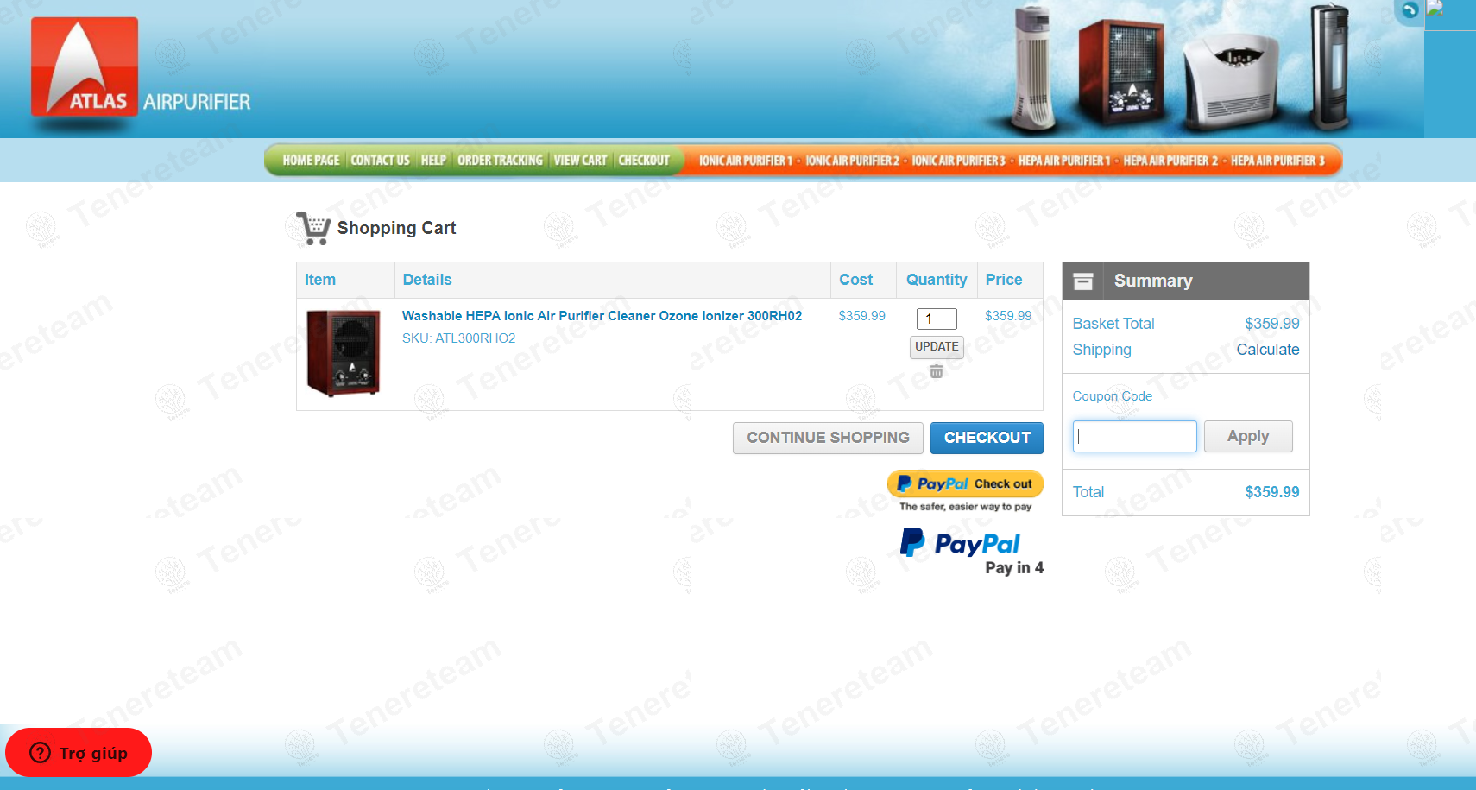The height and width of the screenshot is (790, 1476).
Task: Click CONTINUE SHOPPING button
Action: tap(828, 438)
